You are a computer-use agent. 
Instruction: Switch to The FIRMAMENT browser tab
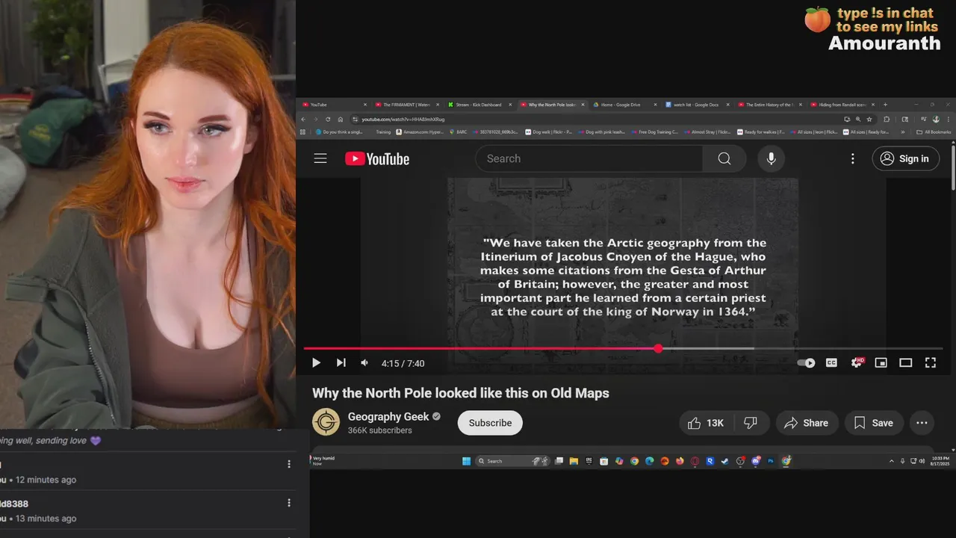tap(406, 105)
